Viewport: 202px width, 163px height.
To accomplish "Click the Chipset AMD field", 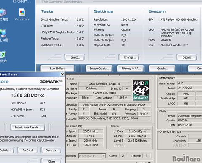I will [x=186, y=94].
